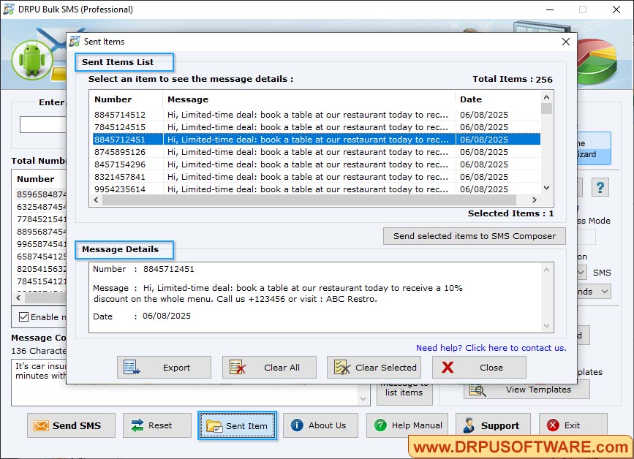Open the question mark help button
Image resolution: width=634 pixels, height=459 pixels.
pyautogui.click(x=600, y=187)
